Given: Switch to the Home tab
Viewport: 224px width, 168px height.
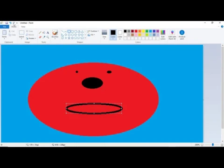Looking at the screenshot, I should 14,27.
